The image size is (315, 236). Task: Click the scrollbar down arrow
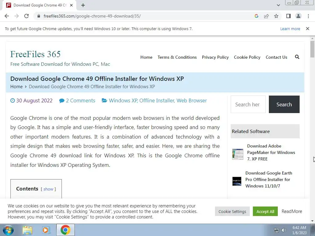tap(313, 221)
